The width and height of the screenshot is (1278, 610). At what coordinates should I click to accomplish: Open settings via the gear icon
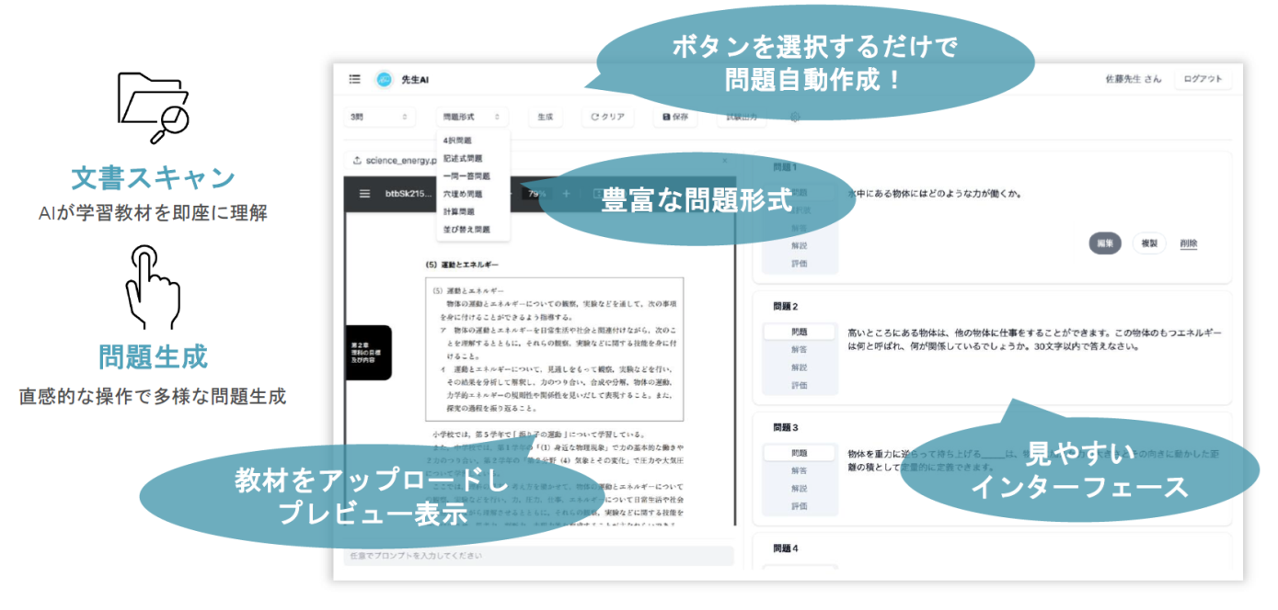click(795, 117)
